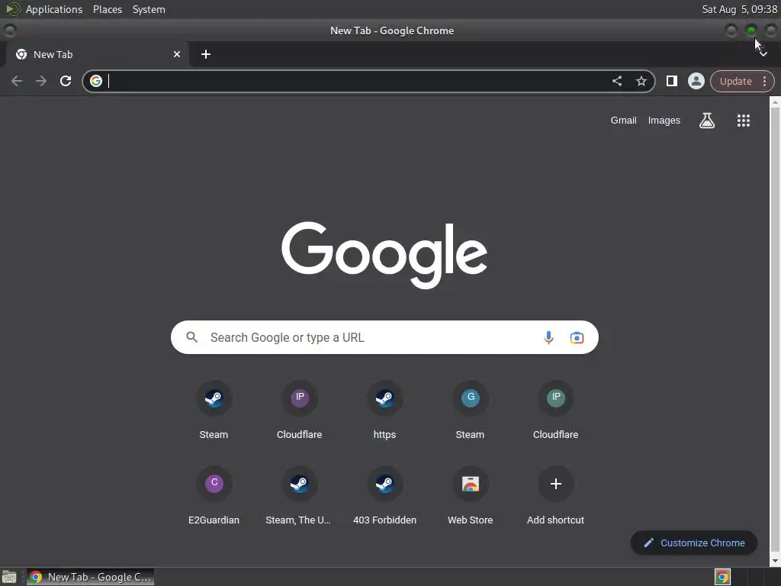Toggle the side panel icon
Viewport: 781px width, 586px height.
tap(671, 81)
